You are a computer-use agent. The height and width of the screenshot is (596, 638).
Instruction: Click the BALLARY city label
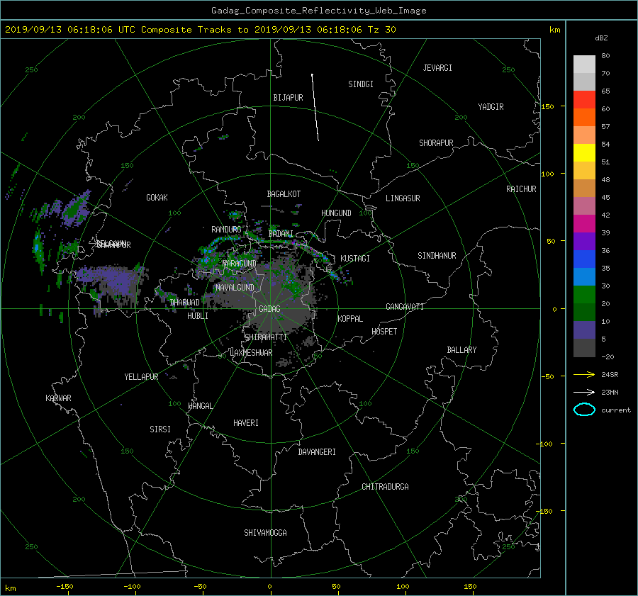[x=461, y=350]
